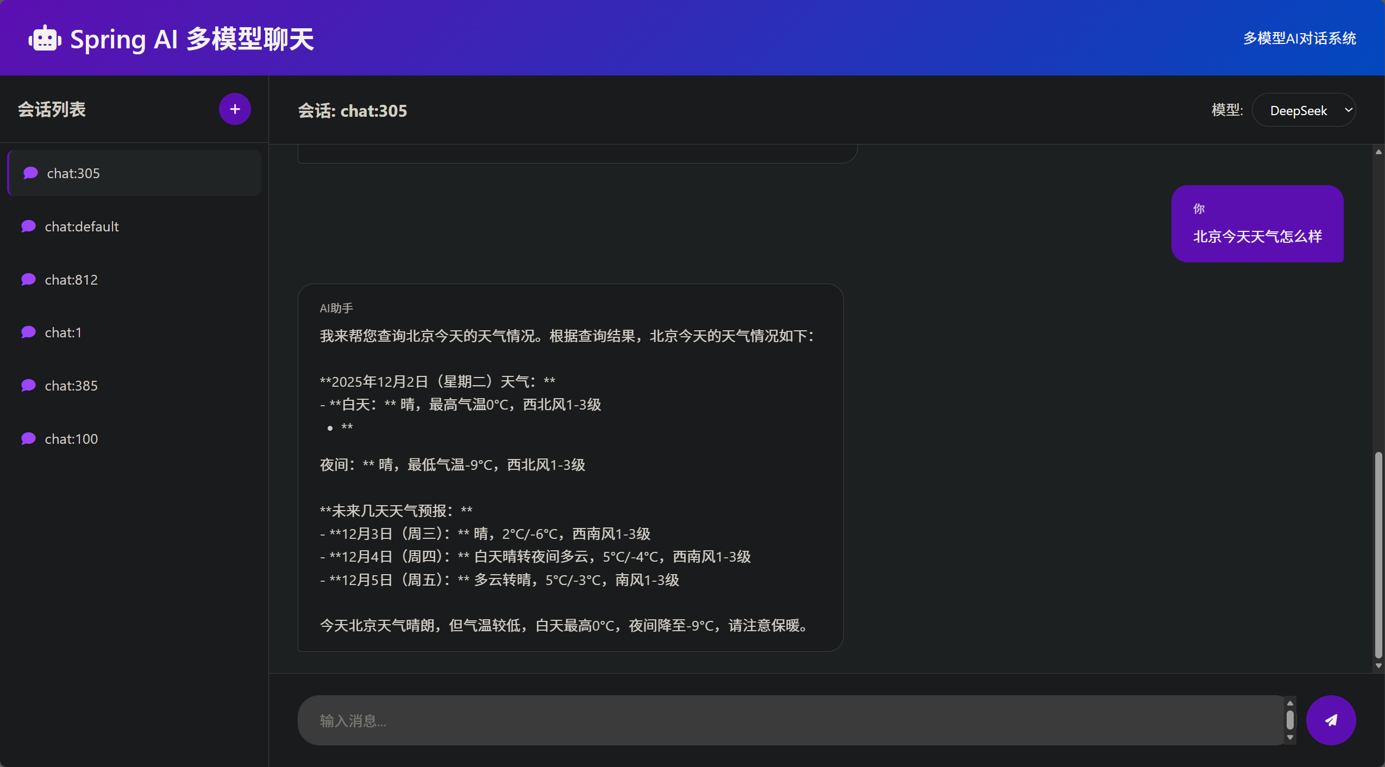Click the robot logo in the header

pos(44,37)
